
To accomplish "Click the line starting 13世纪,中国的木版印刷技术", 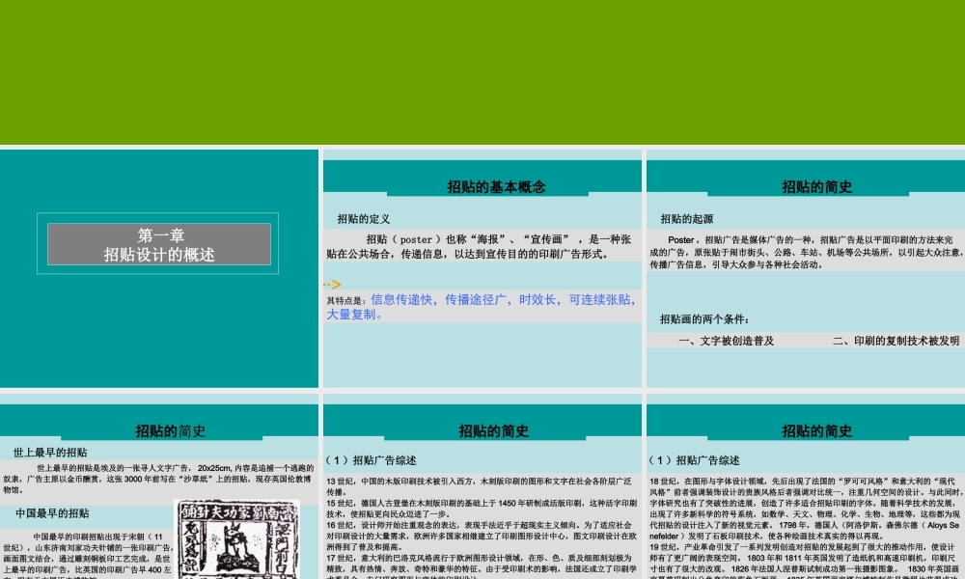I will (479, 486).
